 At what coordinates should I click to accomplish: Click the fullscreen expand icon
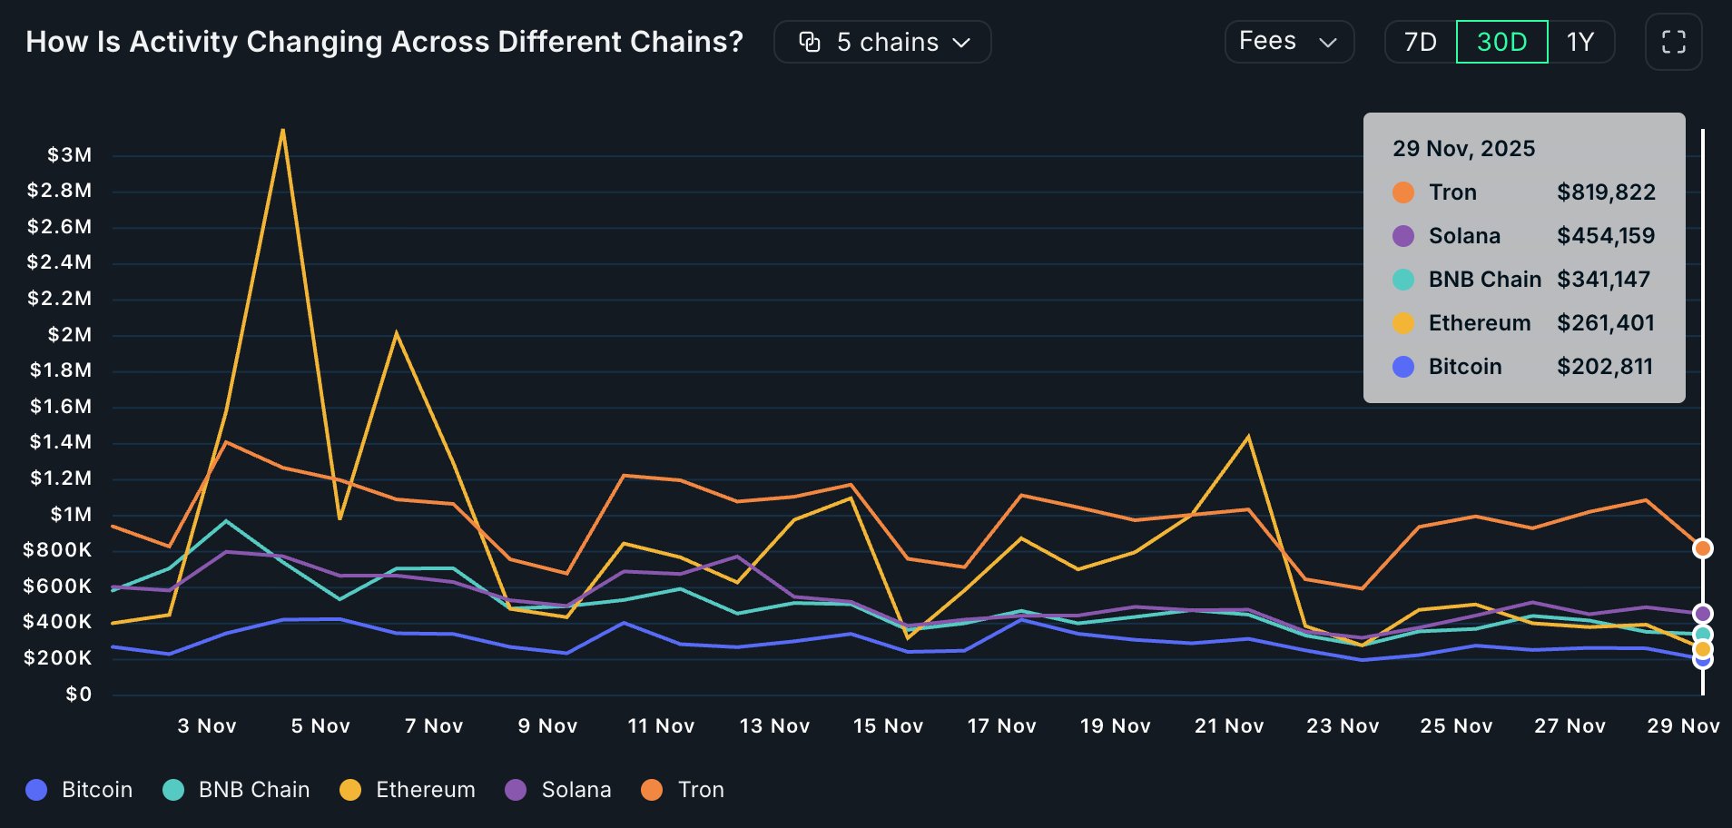(x=1673, y=42)
